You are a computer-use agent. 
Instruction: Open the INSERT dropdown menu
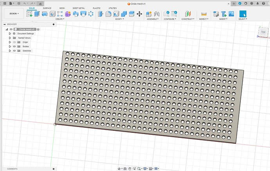[x=223, y=19]
